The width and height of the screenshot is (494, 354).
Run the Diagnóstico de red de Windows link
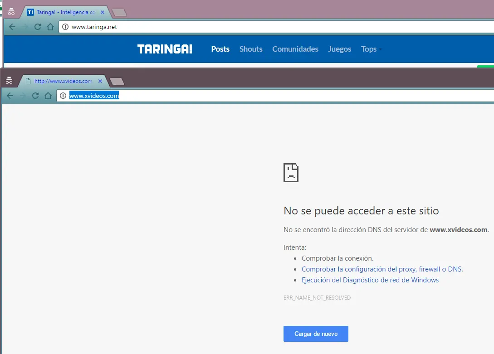pyautogui.click(x=370, y=280)
